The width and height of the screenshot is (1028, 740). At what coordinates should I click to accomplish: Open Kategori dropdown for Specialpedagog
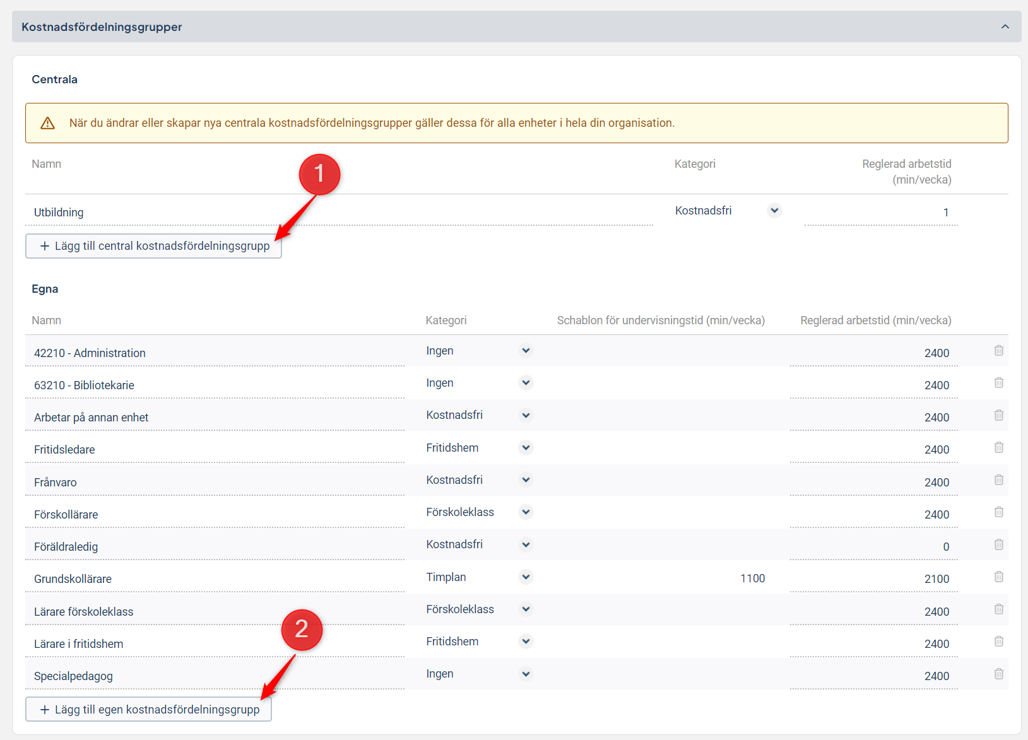526,674
